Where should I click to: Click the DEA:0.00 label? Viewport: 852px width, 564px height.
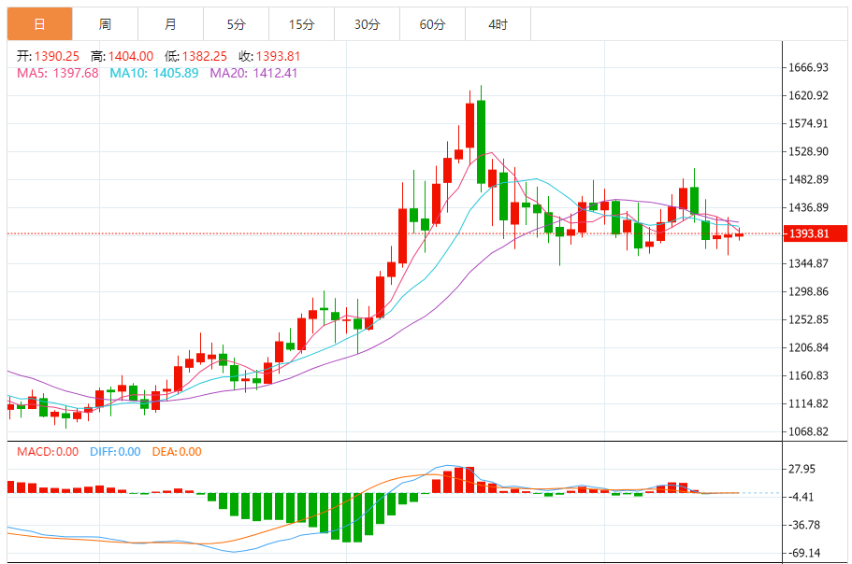[177, 452]
